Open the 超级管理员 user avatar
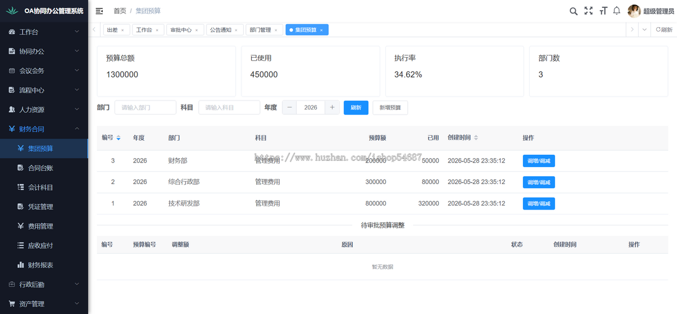Screen dimensions: 677x314 click(634, 11)
